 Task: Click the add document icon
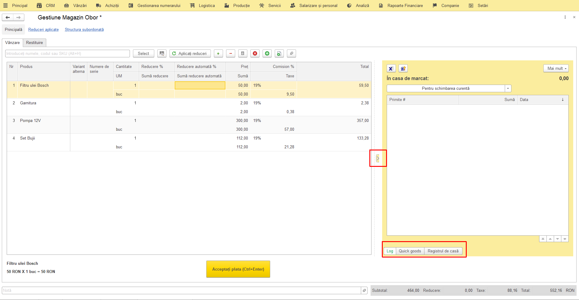pos(279,53)
